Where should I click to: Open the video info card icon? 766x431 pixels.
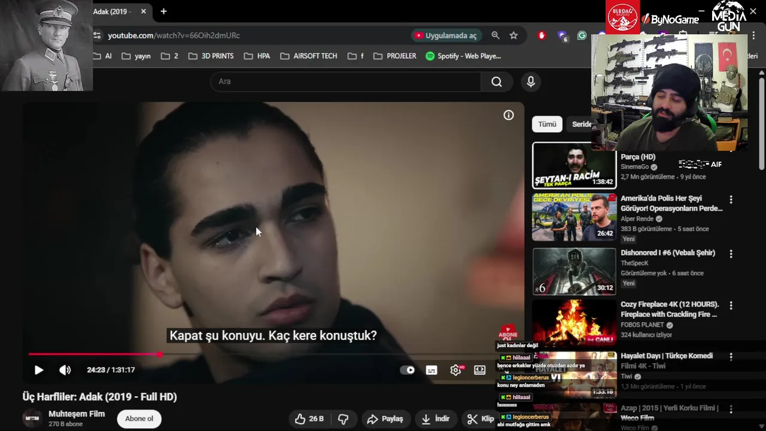[x=509, y=115]
